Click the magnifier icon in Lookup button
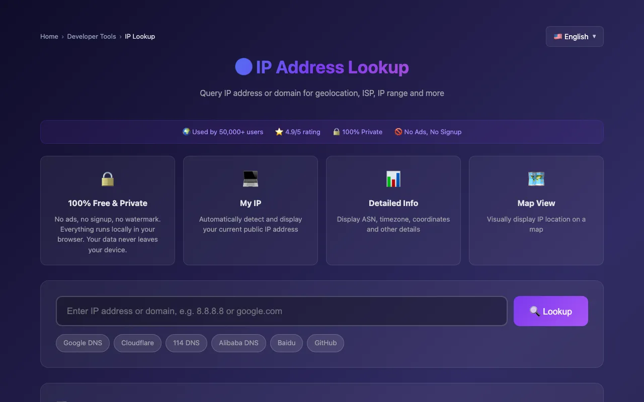This screenshot has height=402, width=644. coord(535,311)
